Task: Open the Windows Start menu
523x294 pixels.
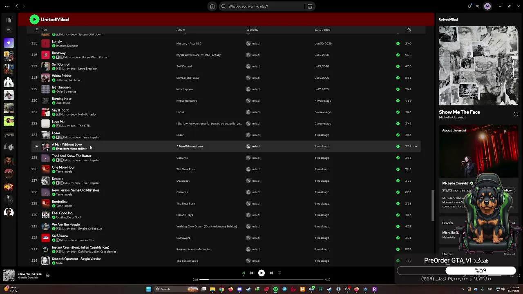Action: (149, 289)
